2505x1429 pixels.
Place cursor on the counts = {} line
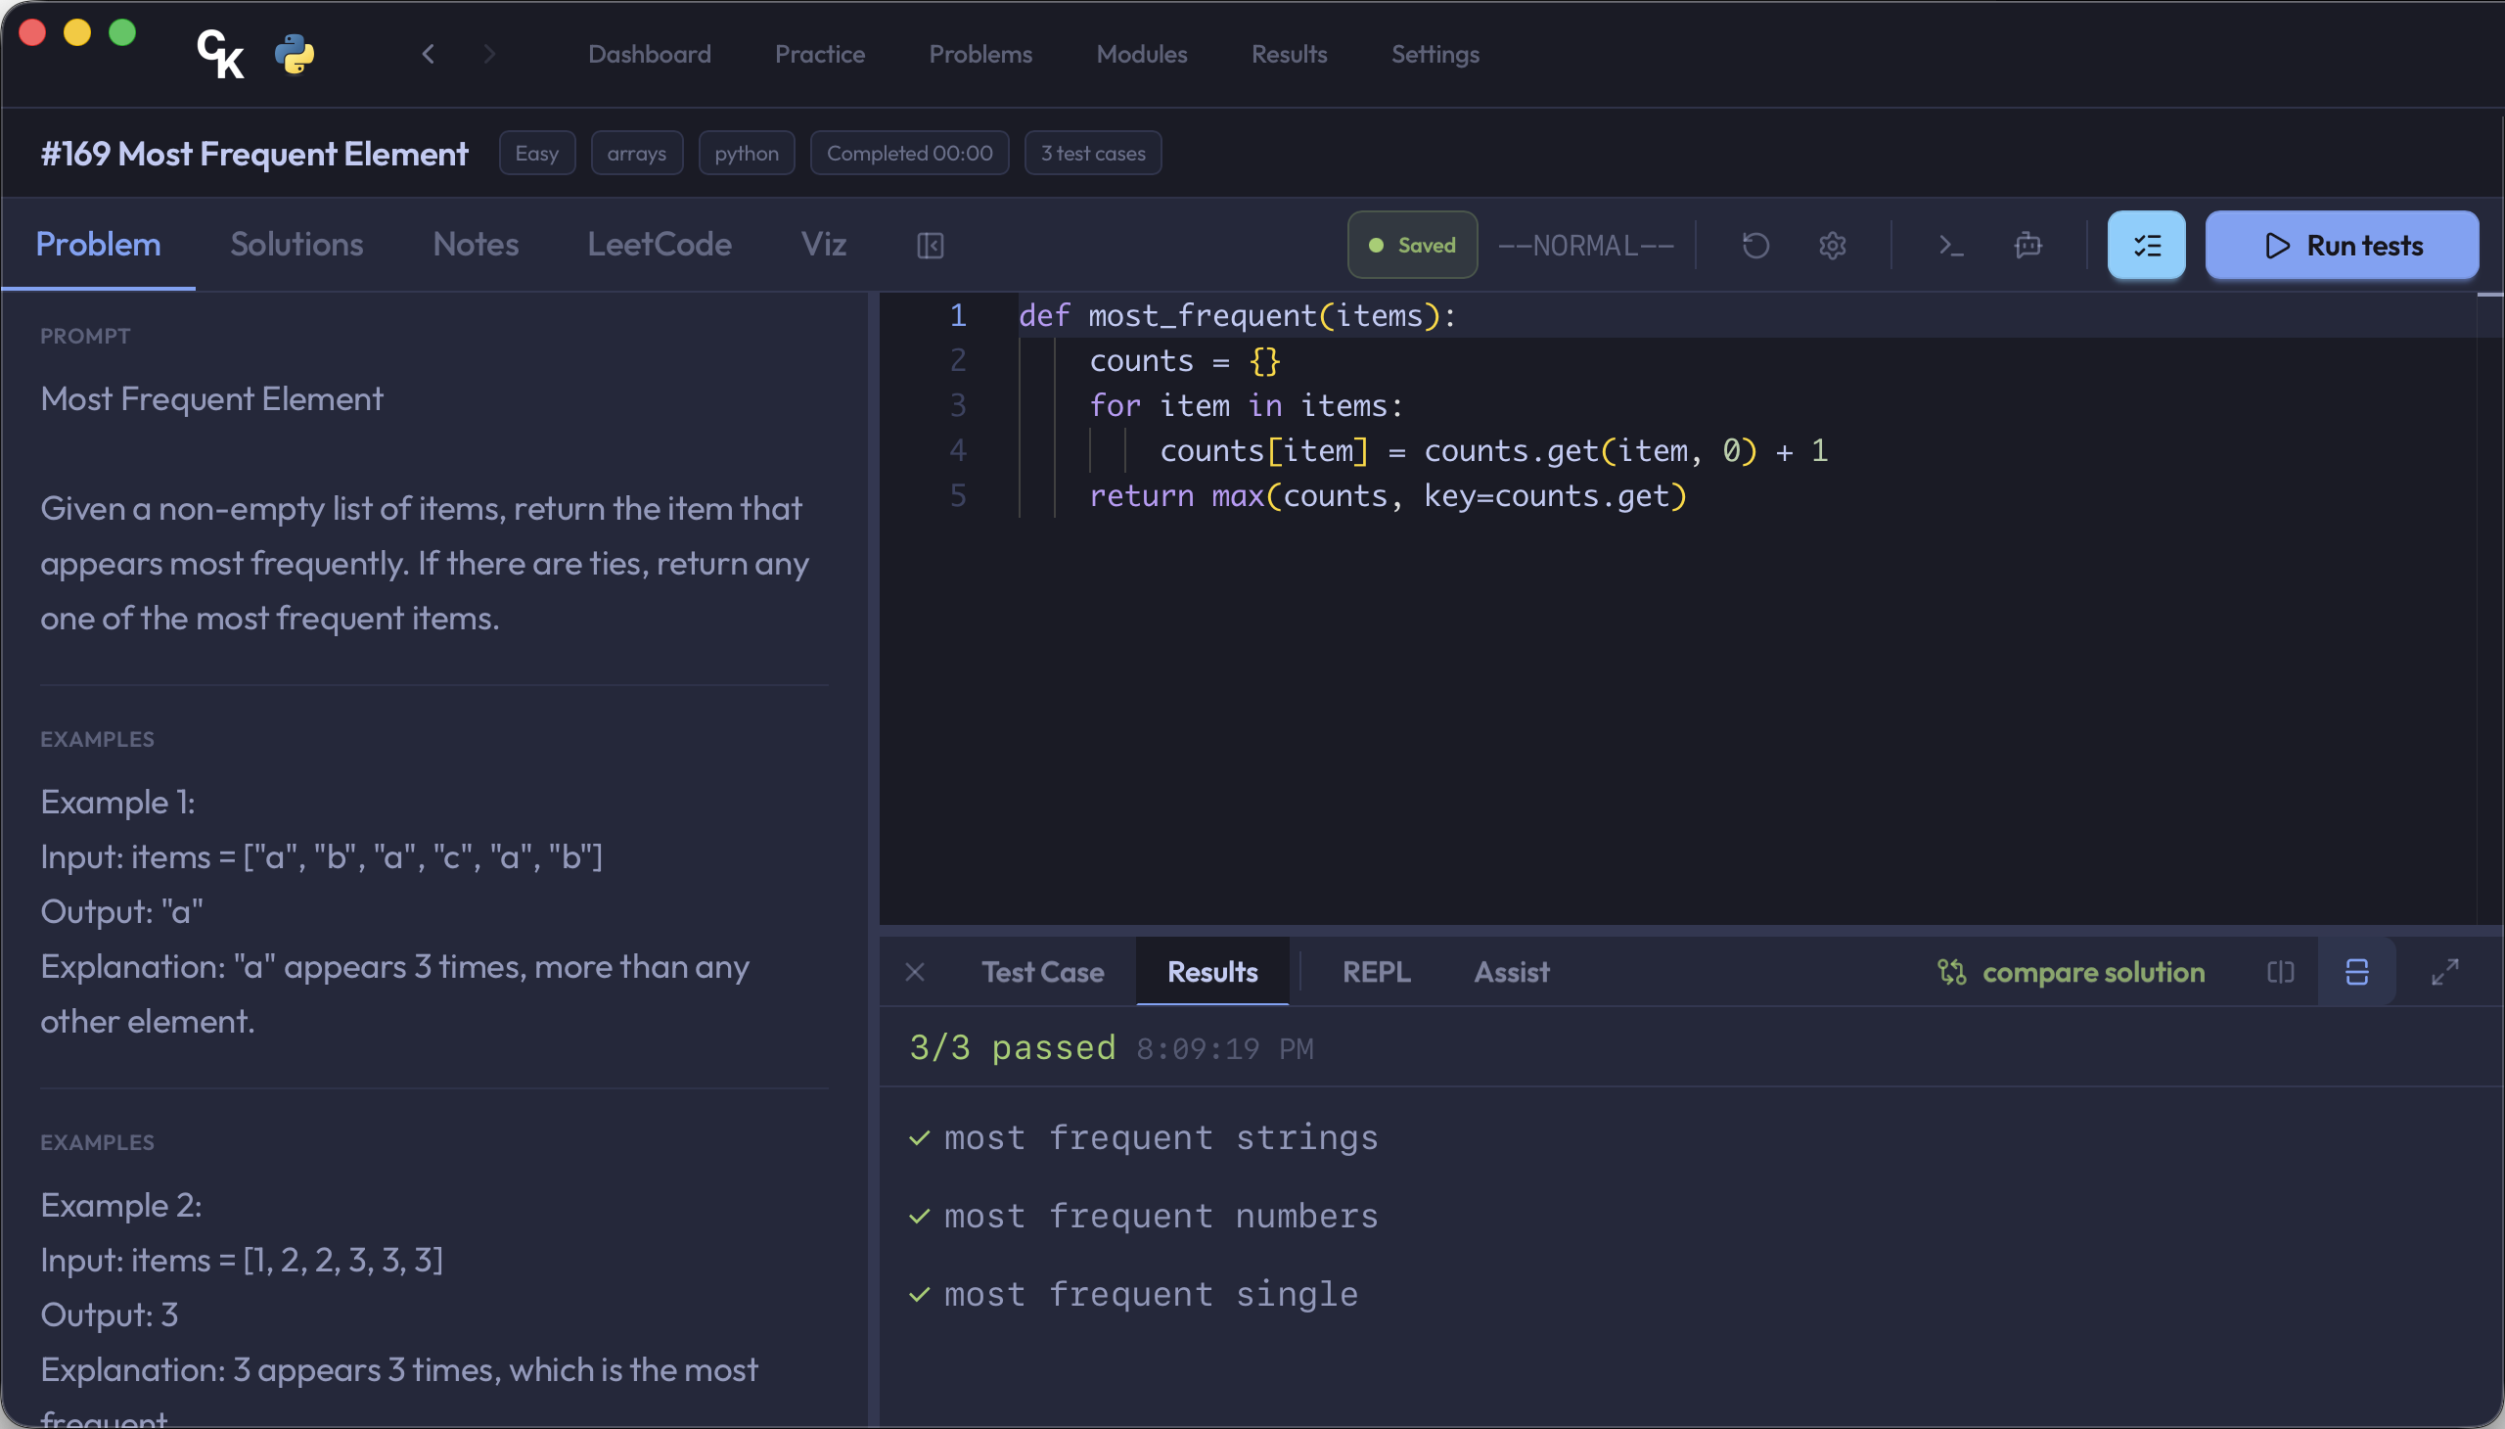point(1185,361)
